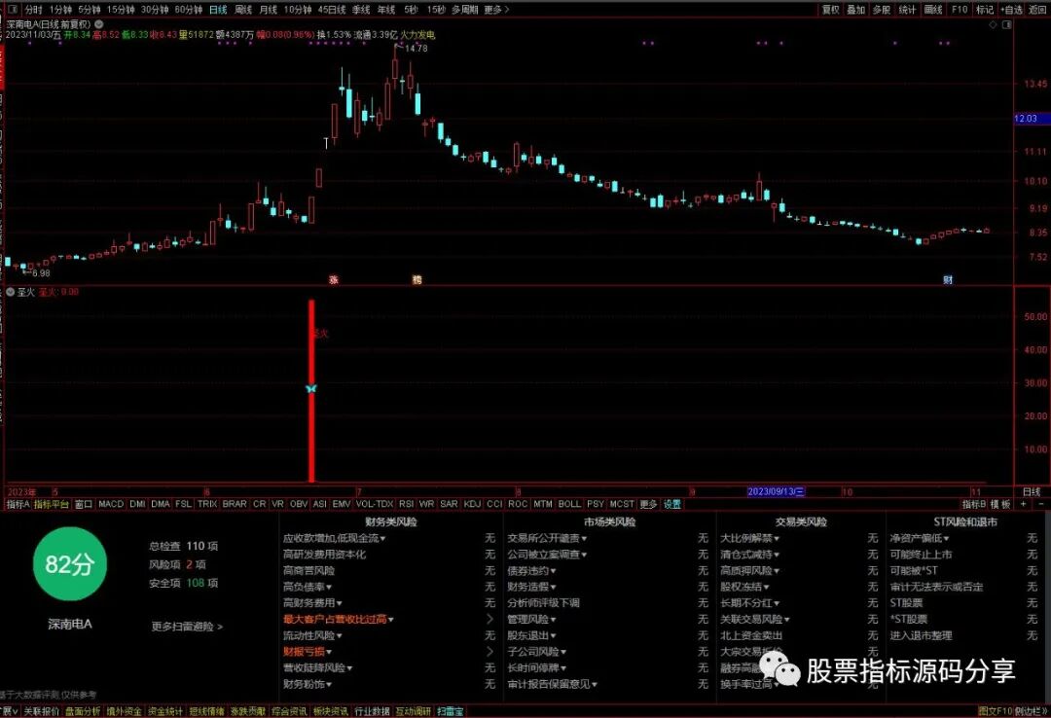Select the RSI indicator tab

tap(406, 503)
